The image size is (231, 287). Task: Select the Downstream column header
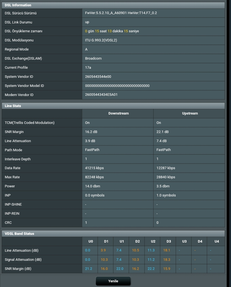coord(118,113)
